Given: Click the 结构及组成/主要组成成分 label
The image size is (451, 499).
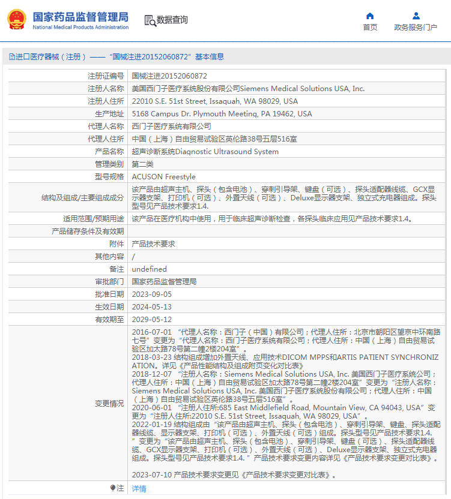Looking at the screenshot, I should [82, 198].
